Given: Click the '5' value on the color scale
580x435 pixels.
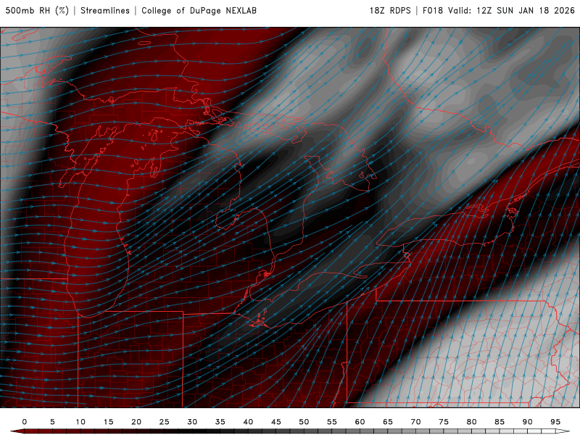Looking at the screenshot, I should 52,422.
